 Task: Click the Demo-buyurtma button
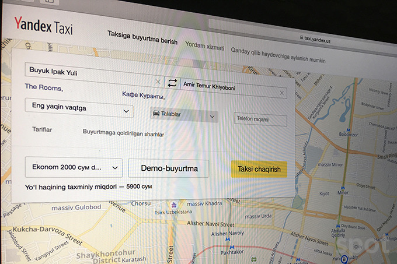click(x=169, y=168)
